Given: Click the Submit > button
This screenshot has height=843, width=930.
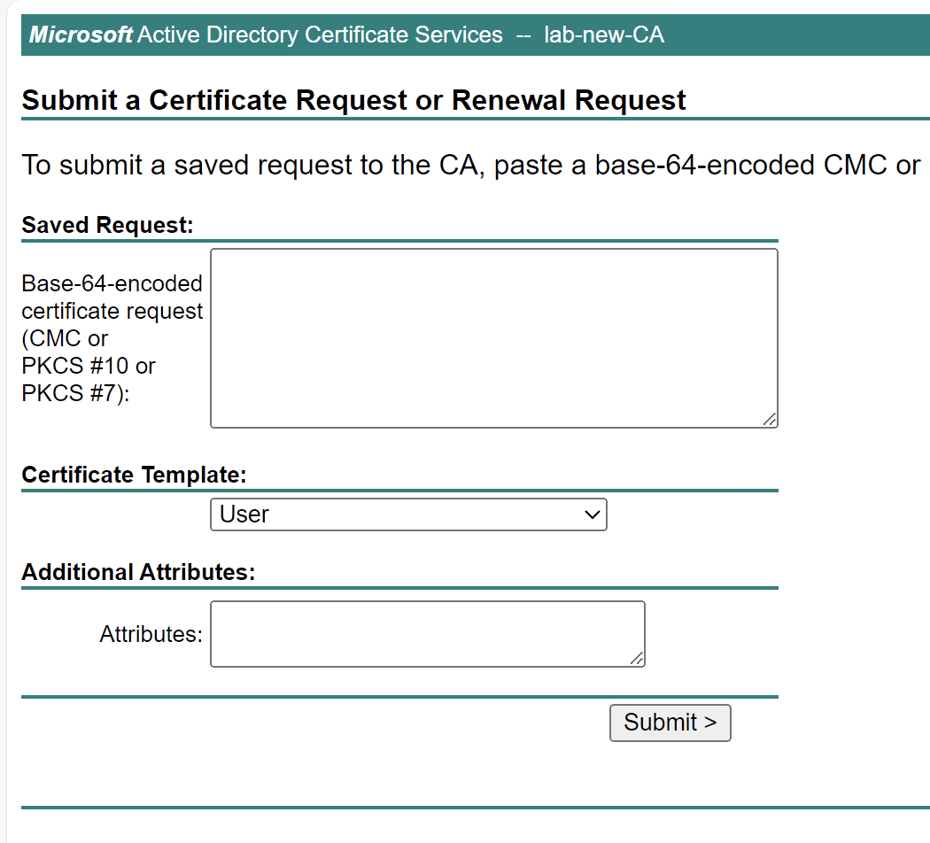Looking at the screenshot, I should 670,723.
